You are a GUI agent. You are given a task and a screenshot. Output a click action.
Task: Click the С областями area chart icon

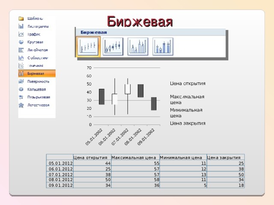[x=21, y=58]
